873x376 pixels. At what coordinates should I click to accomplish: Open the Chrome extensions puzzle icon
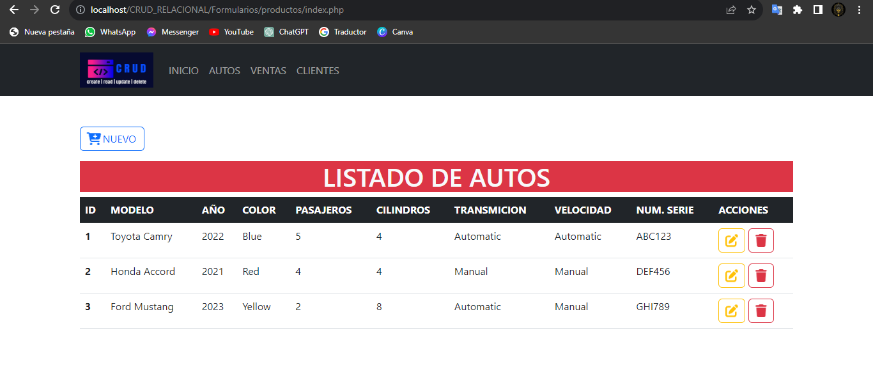coord(798,10)
